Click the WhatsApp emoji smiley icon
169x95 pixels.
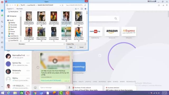pyautogui.click(x=35, y=88)
